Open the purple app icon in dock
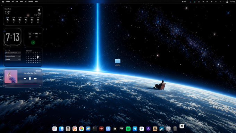This screenshot has width=236, height=133. (x=148, y=129)
